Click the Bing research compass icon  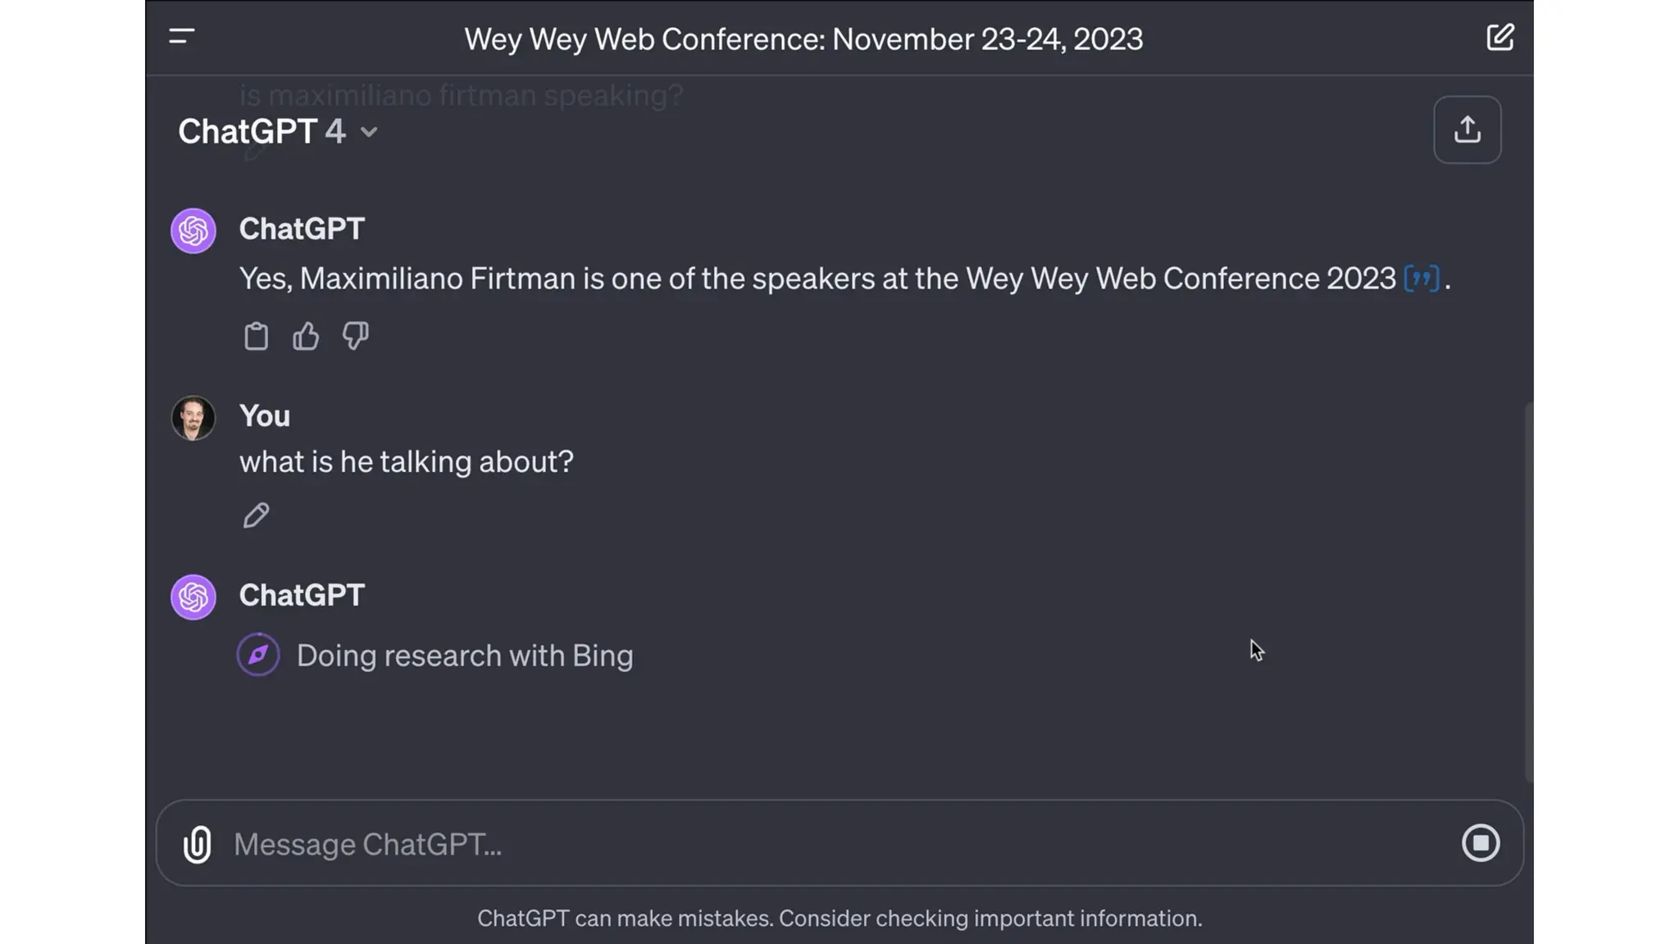[258, 655]
